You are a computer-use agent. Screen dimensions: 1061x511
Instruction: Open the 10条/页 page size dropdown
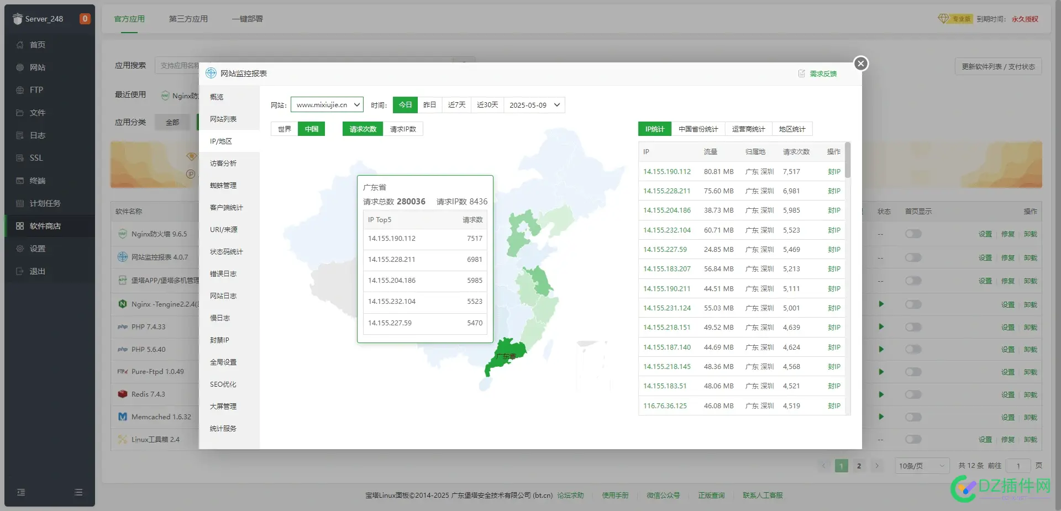pyautogui.click(x=922, y=466)
